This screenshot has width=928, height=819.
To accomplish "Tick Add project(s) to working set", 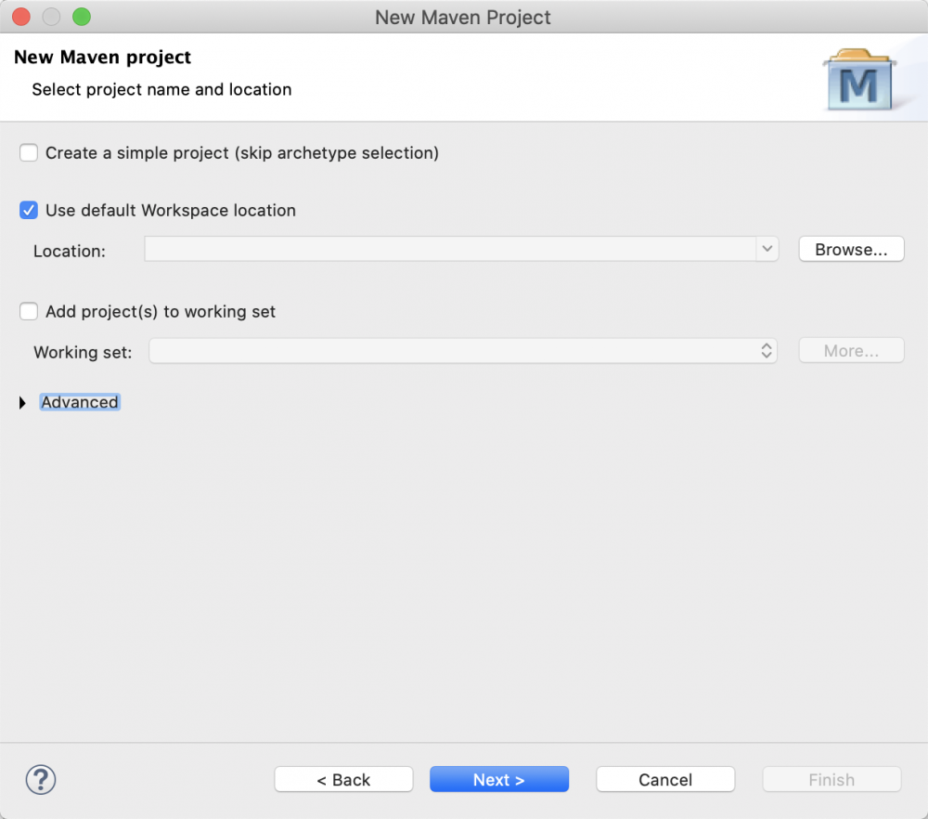I will [x=29, y=311].
